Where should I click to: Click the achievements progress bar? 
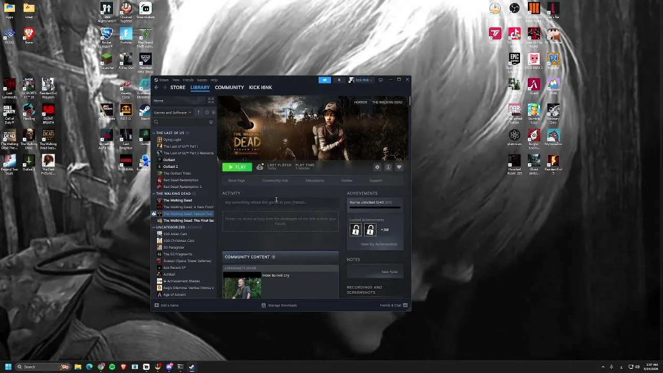click(x=375, y=208)
